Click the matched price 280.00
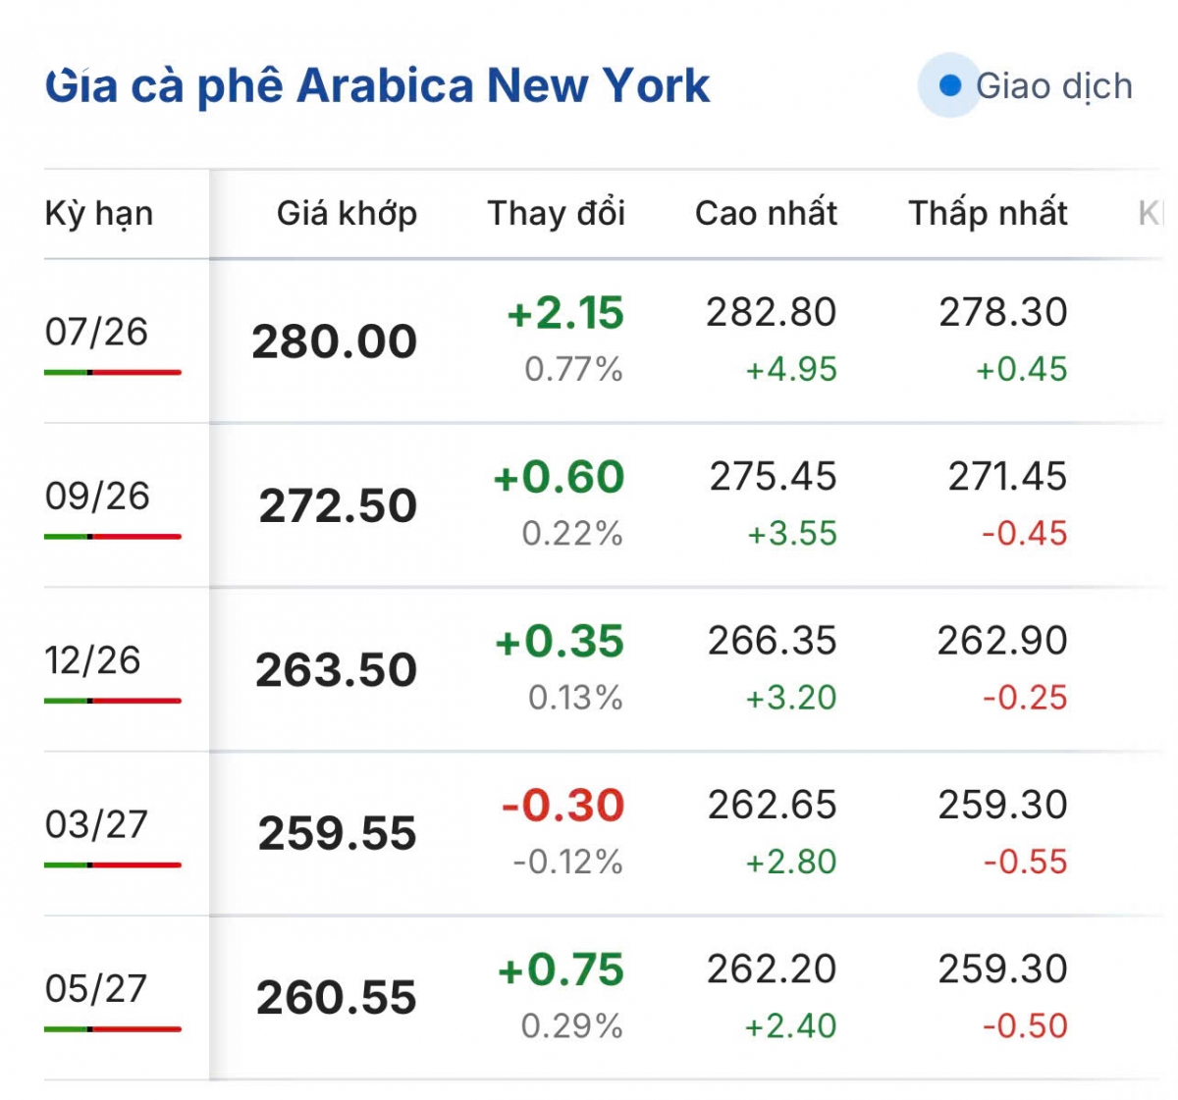The image size is (1178, 1100). pos(335,341)
